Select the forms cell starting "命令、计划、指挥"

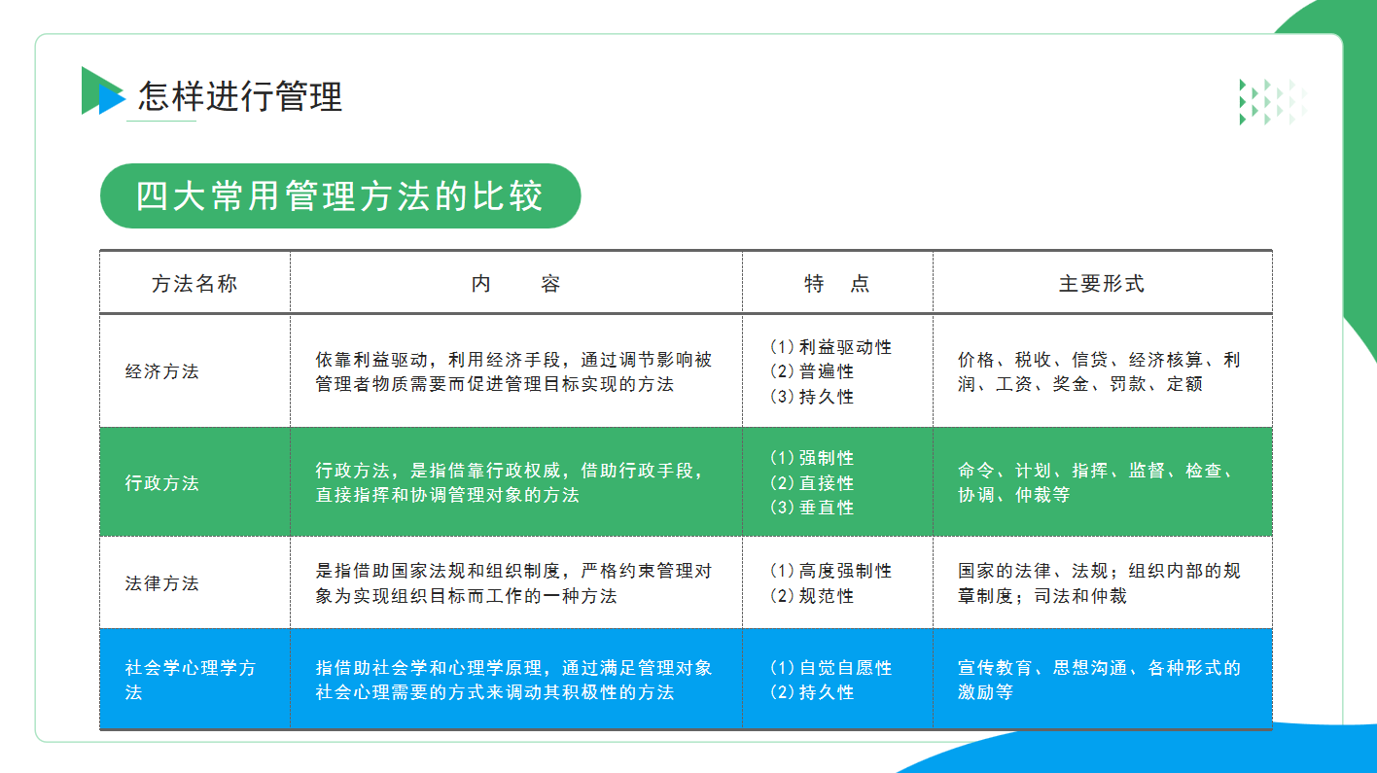[1097, 483]
